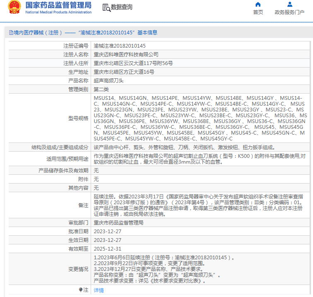Select the 结构及组成 composition description

pos(185,147)
